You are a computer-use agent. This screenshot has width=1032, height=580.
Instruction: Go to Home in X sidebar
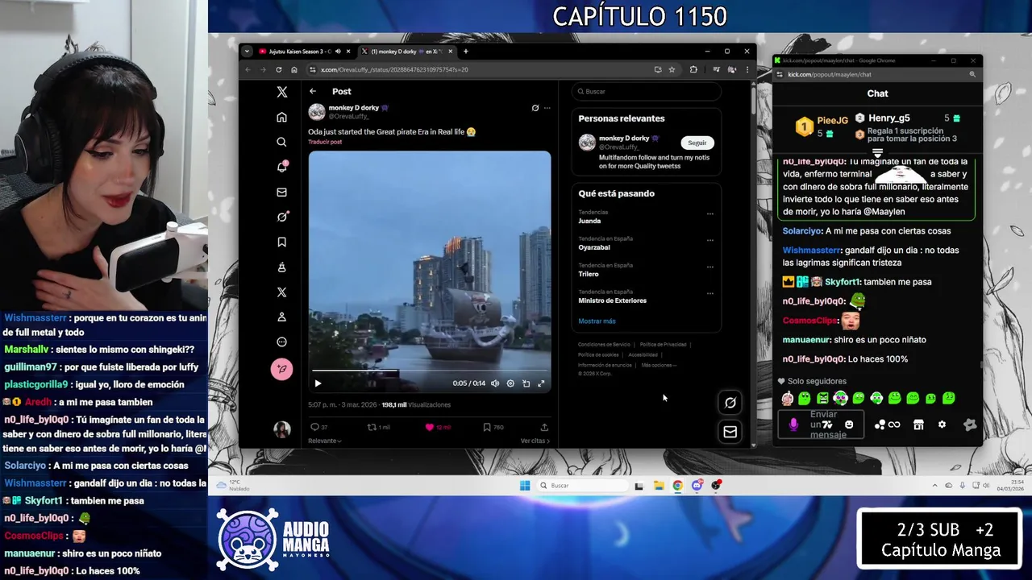(x=281, y=118)
